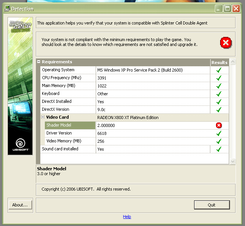Click the green checkmark for Sound card installed
This screenshot has height=226, width=245.
click(219, 149)
